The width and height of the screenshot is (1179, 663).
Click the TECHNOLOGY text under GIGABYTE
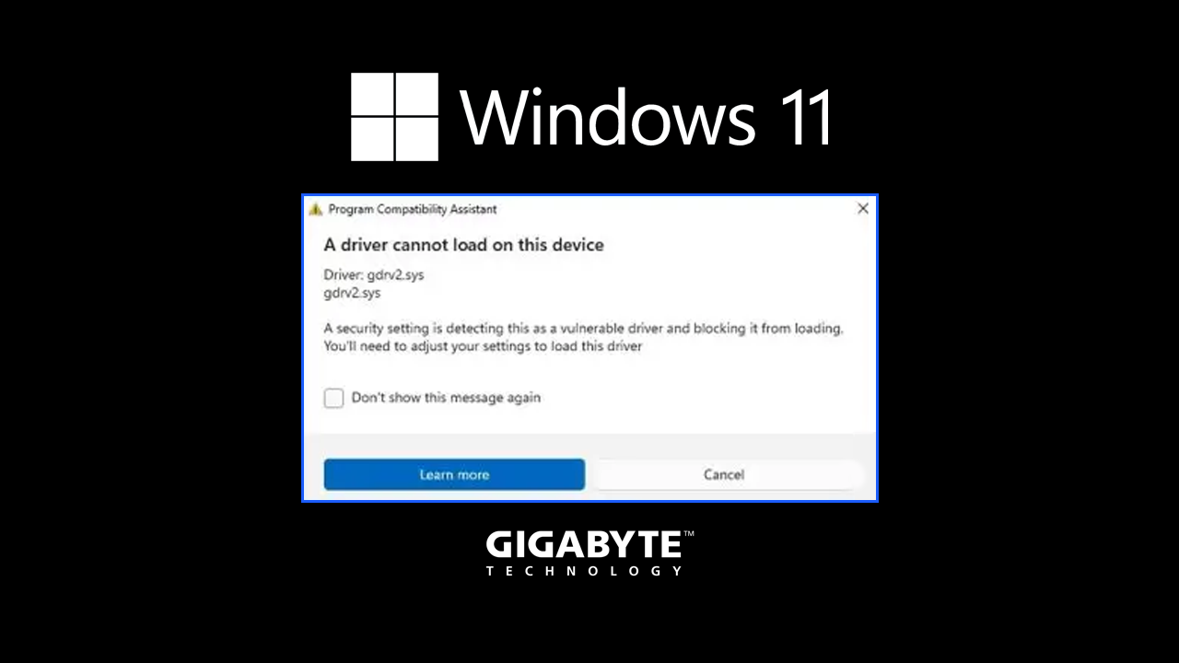584,571
